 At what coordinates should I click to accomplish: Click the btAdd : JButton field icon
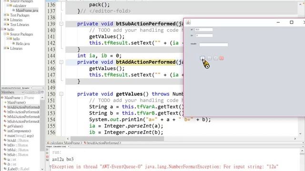click(5, 141)
